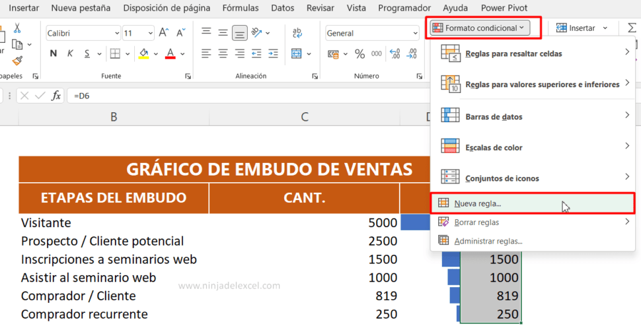Image resolution: width=641 pixels, height=330 pixels.
Task: Open Escalas de color submenu
Action: pos(533,147)
